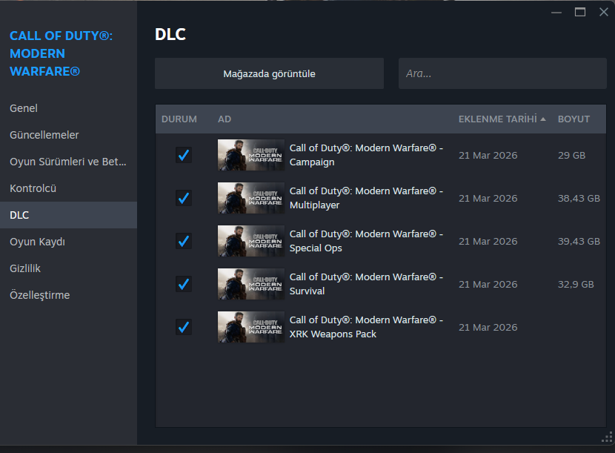Click the 39,43 GB size value
The height and width of the screenshot is (453, 615).
pyautogui.click(x=579, y=242)
